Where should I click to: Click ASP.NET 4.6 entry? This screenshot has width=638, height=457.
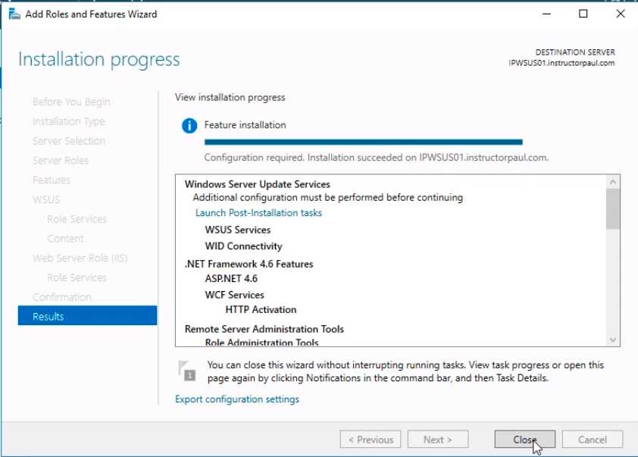tap(231, 279)
